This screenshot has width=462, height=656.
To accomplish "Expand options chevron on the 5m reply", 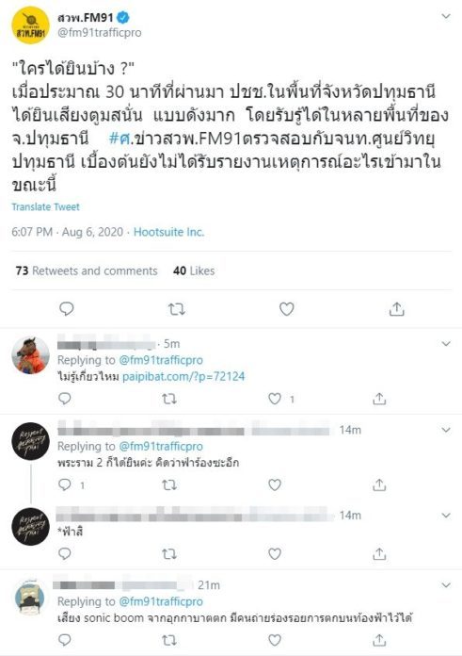I will 446,344.
